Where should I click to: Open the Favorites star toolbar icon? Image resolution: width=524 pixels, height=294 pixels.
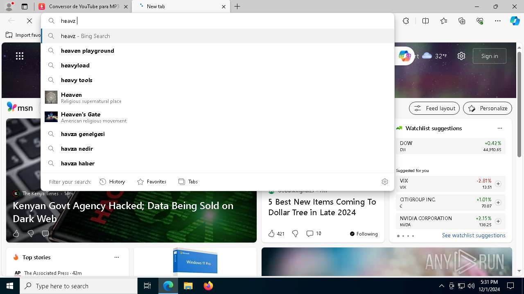tap(444, 21)
